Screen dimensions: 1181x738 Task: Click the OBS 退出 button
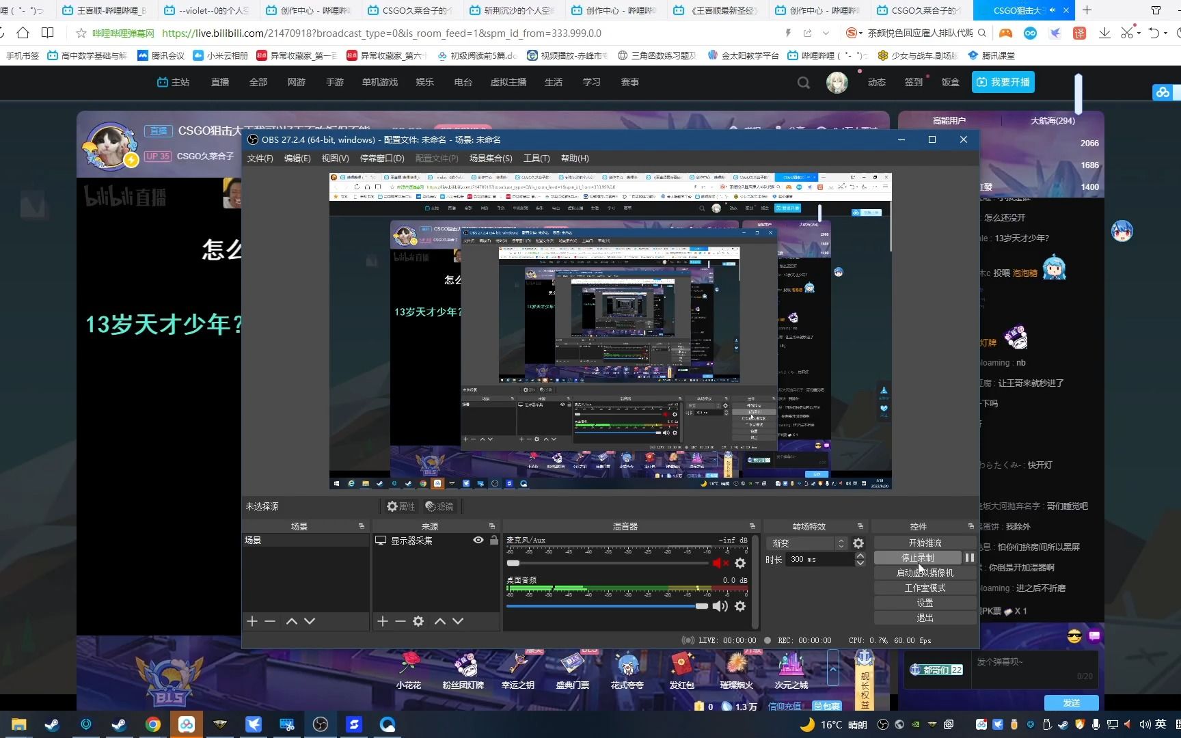click(925, 618)
